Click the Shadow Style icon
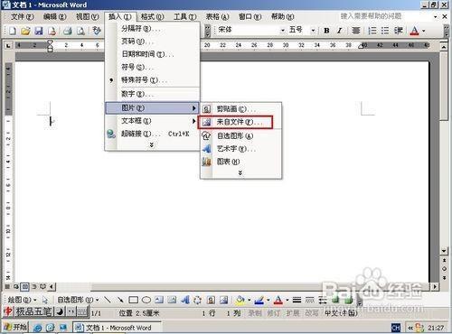The image size is (452, 334). tap(335, 300)
